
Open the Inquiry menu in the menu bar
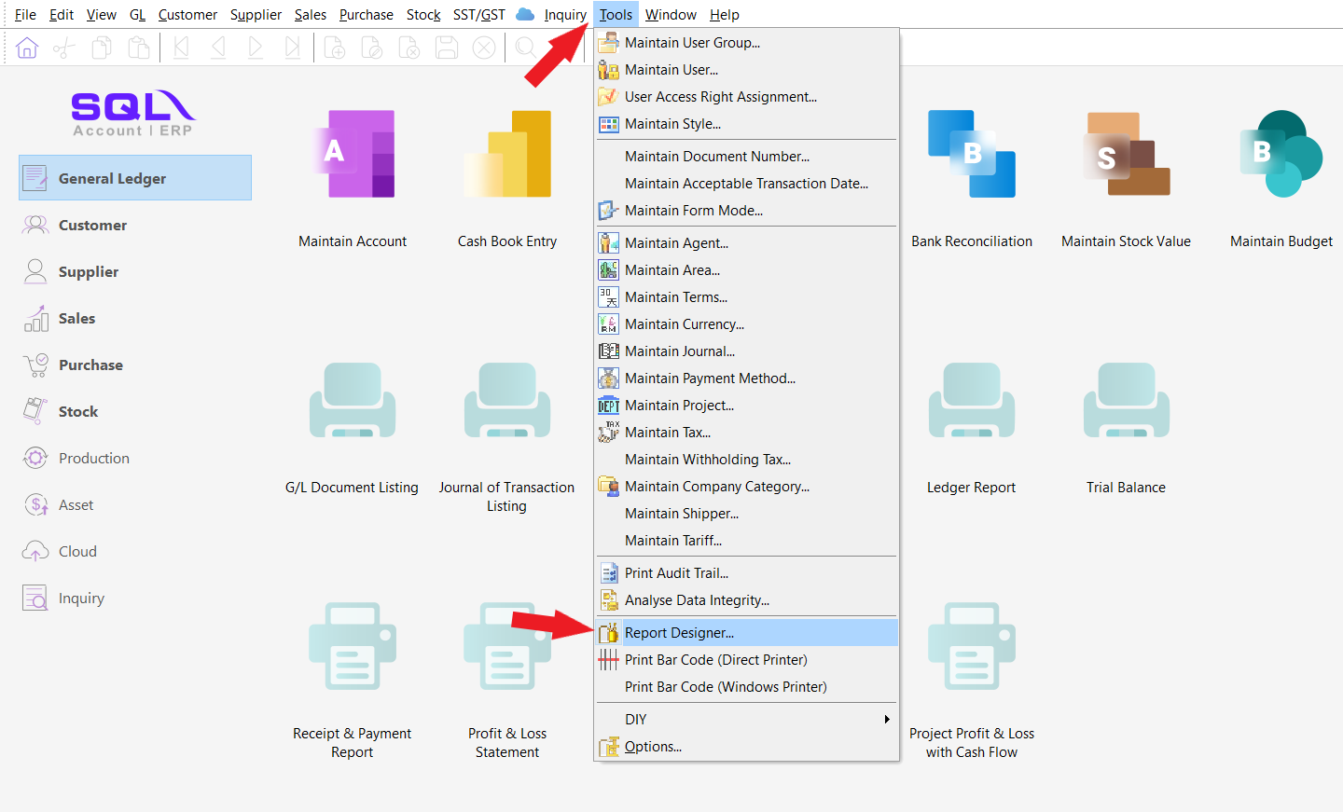click(x=565, y=15)
